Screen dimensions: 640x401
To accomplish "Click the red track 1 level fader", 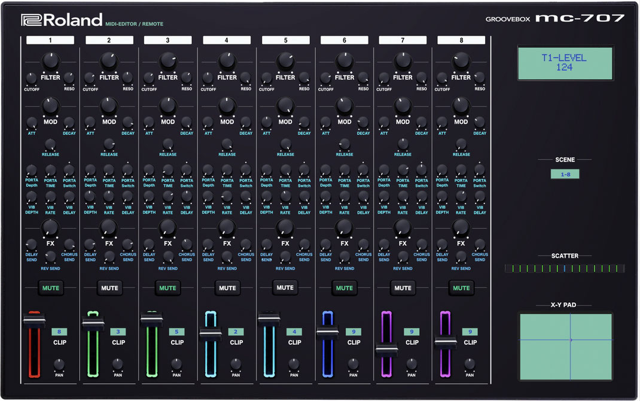I will pos(34,321).
